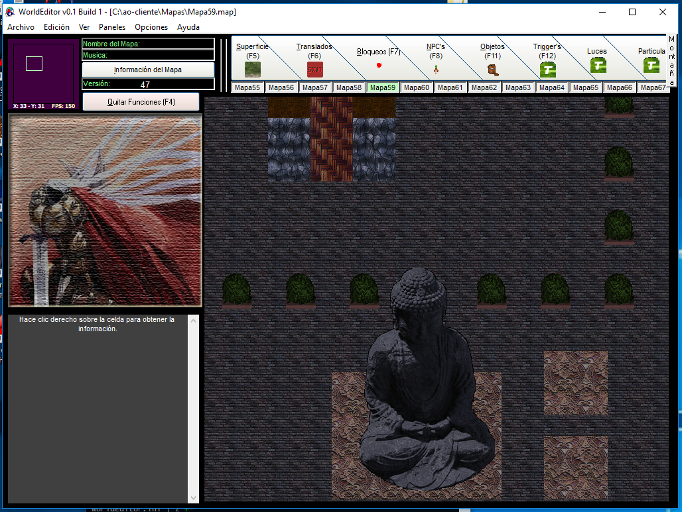
Task: Open the Archivo menu
Action: [21, 27]
